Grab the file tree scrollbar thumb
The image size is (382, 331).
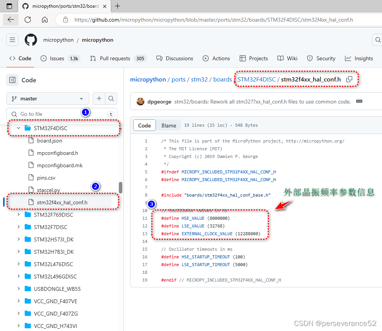tap(120, 188)
